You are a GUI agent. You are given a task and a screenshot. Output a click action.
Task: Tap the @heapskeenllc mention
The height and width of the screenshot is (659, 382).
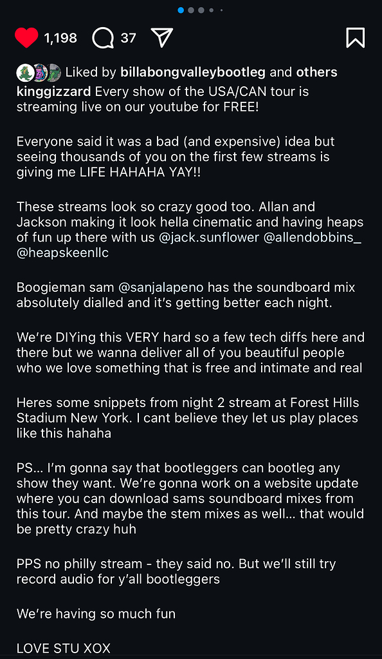pyautogui.click(x=62, y=253)
